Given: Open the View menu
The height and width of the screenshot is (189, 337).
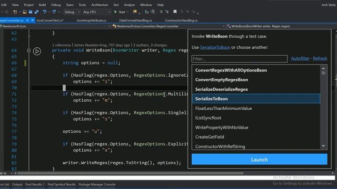Looking at the screenshot, I should pos(15,5).
